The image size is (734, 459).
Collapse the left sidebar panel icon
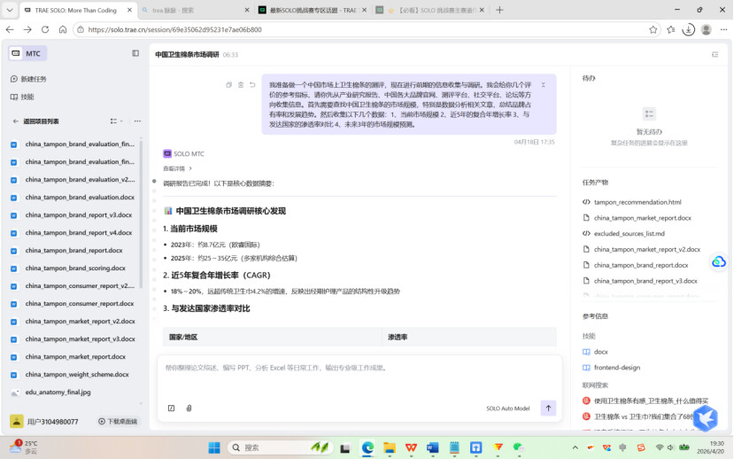click(x=135, y=54)
